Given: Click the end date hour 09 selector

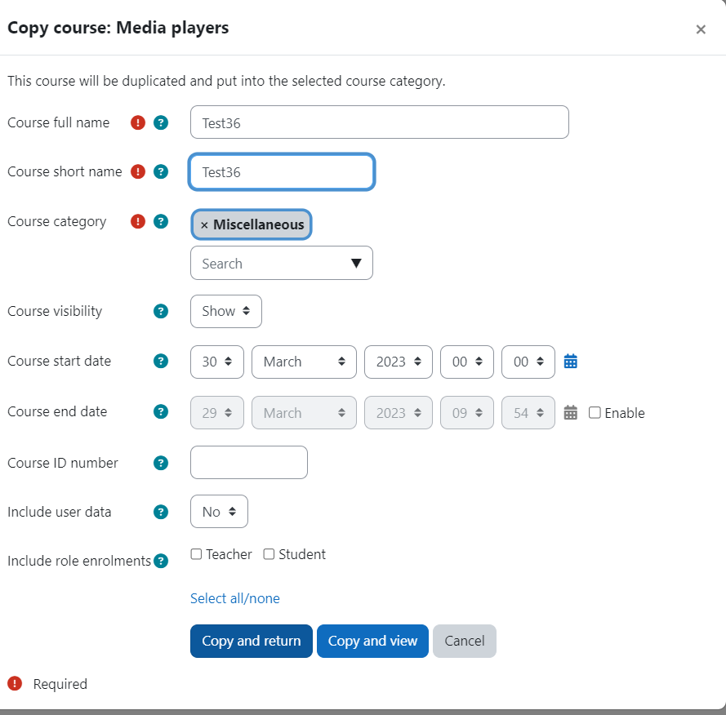Looking at the screenshot, I should [467, 412].
